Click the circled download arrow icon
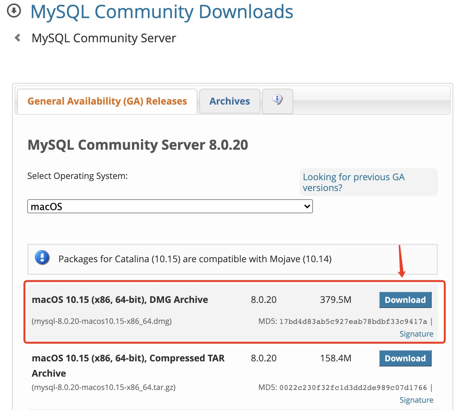Screen dimensions: 464x410 [x=14, y=11]
